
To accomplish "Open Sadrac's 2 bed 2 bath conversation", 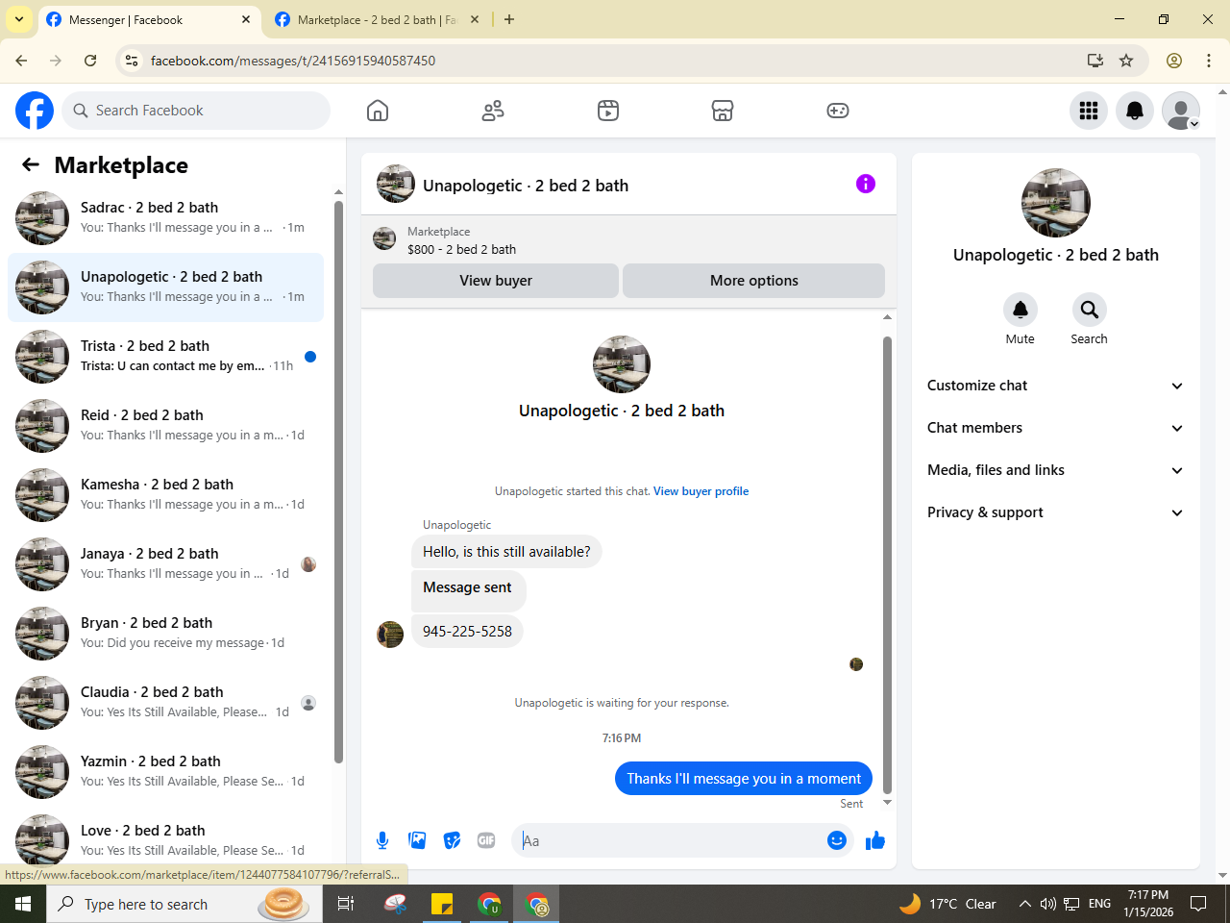I will point(165,218).
